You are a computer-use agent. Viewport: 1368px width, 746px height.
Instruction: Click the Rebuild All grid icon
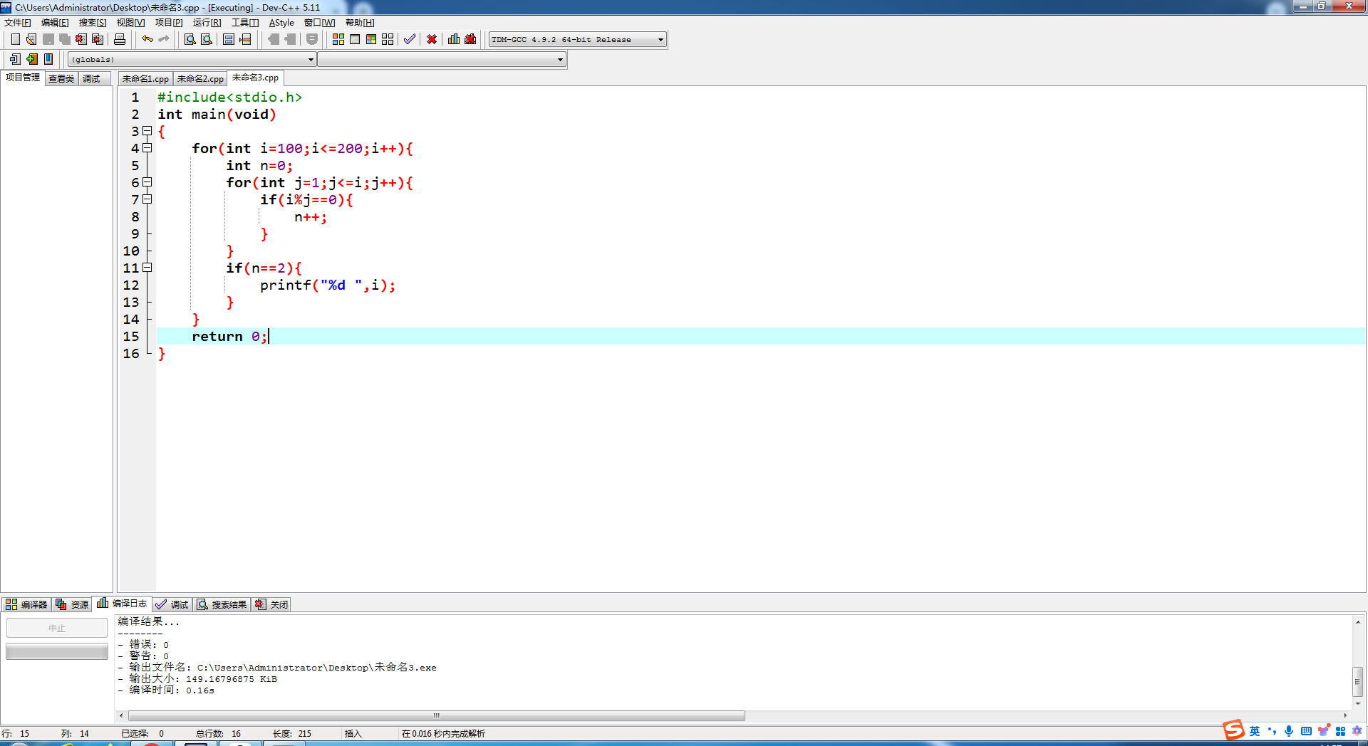click(388, 39)
